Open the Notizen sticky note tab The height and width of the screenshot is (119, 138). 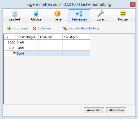(x=123, y=14)
